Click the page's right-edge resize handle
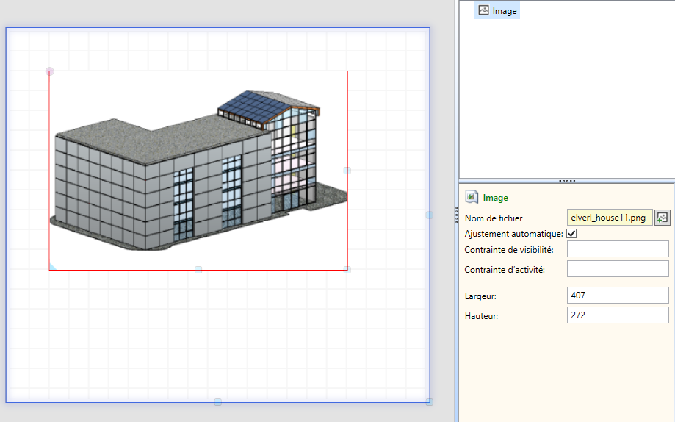Viewport: 675px width, 422px height. tap(430, 215)
